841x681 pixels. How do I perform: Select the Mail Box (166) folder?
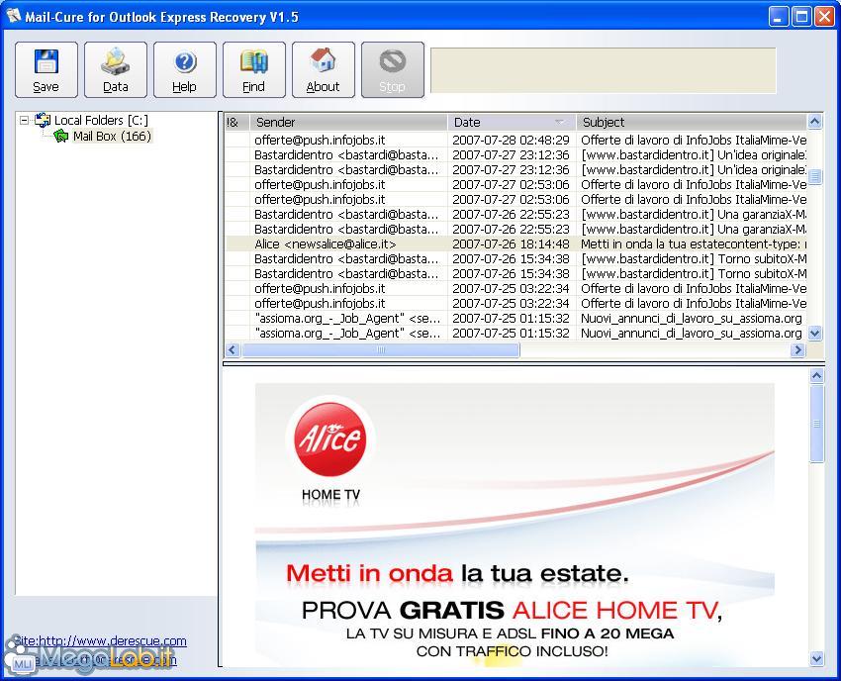point(112,137)
